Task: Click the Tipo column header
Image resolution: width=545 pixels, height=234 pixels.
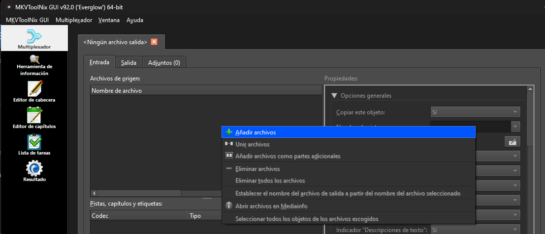Action: [205, 216]
